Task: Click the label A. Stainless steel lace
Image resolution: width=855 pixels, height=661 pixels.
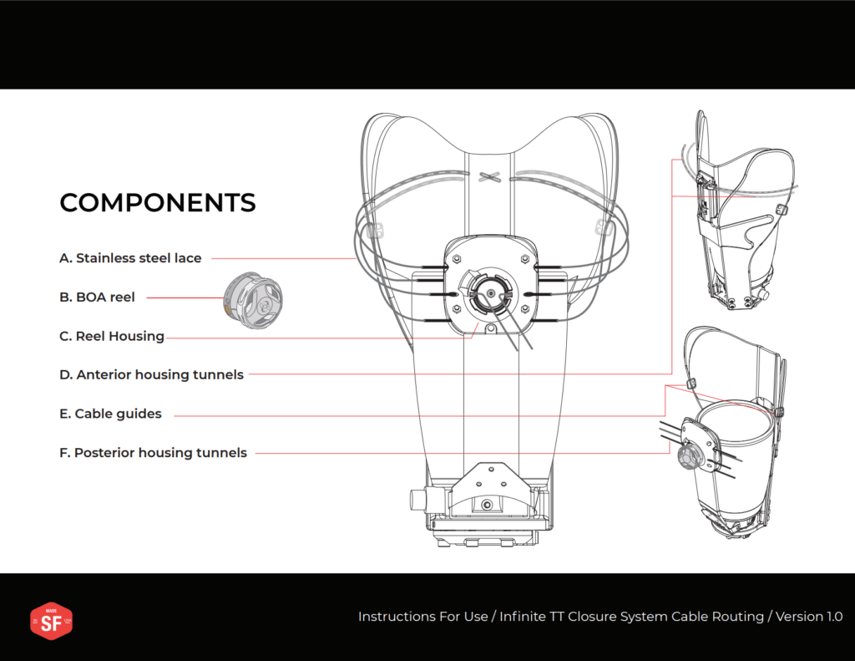Action: click(x=130, y=258)
